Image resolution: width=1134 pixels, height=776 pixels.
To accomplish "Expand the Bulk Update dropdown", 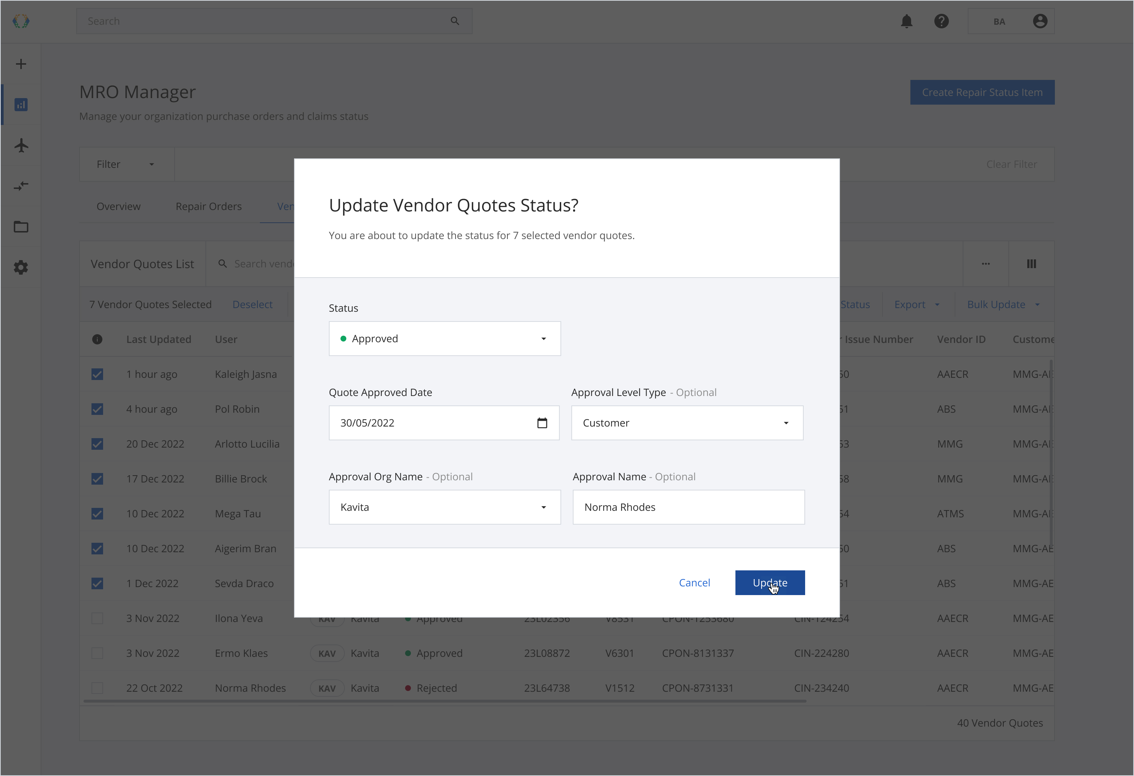I will click(x=1004, y=304).
